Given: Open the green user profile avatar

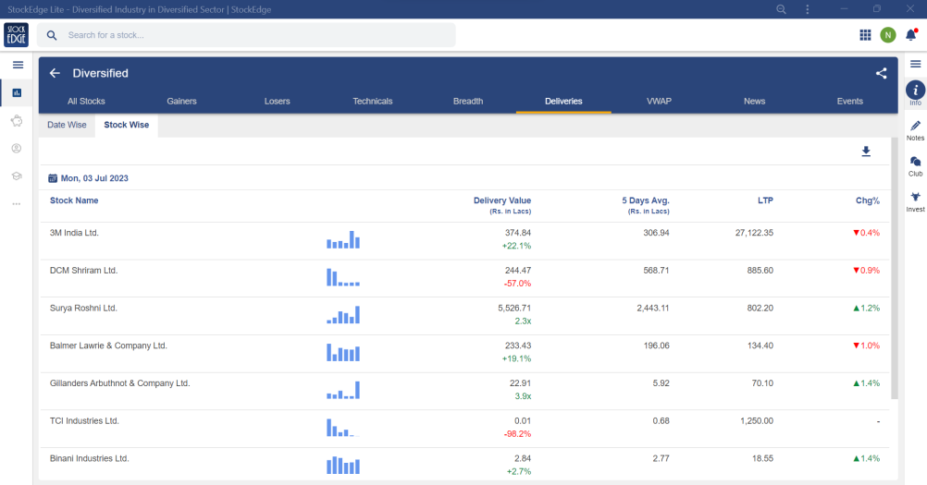Looking at the screenshot, I should pyautogui.click(x=888, y=35).
